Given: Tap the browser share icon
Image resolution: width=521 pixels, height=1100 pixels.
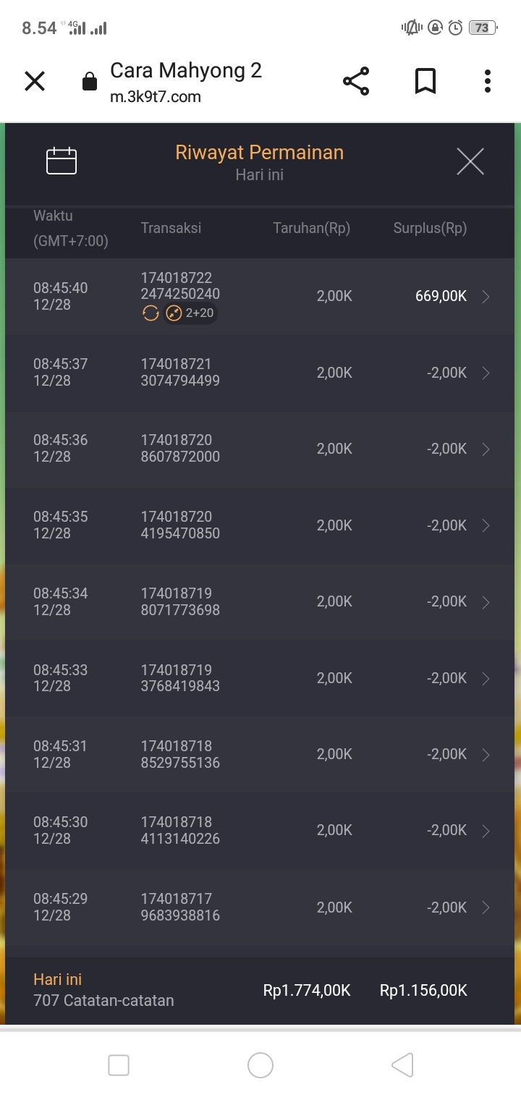Looking at the screenshot, I should tap(356, 81).
